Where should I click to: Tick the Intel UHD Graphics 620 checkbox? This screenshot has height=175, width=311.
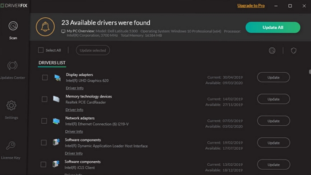(x=45, y=78)
